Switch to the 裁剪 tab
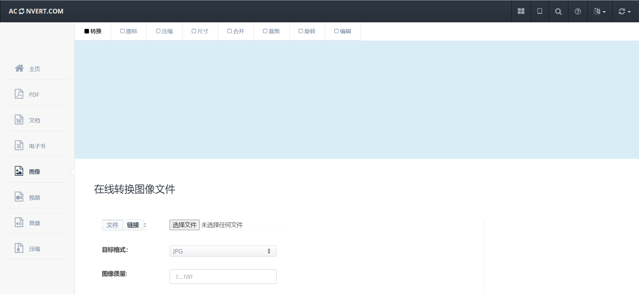639x294 pixels. (271, 31)
